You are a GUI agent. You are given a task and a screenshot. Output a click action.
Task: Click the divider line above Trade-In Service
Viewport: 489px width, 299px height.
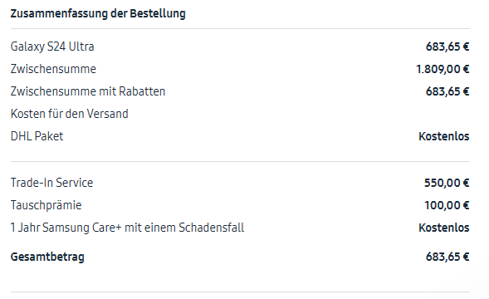click(x=240, y=162)
